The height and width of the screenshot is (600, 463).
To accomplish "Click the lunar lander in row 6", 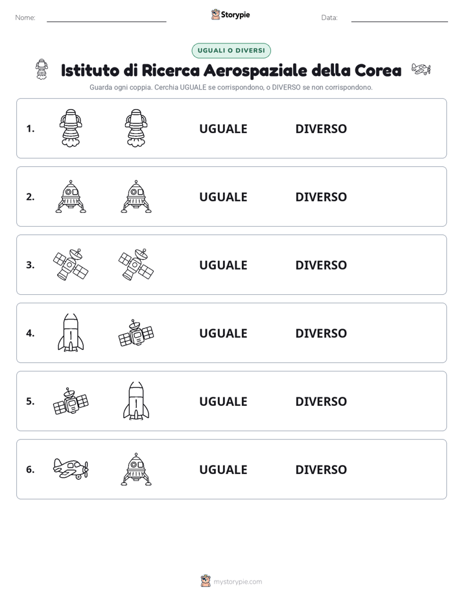I will point(136,469).
